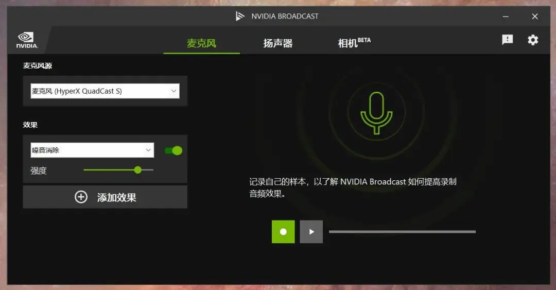Toggle off the 噪音消除 effect switch
This screenshot has width=556, height=290.
tap(173, 150)
